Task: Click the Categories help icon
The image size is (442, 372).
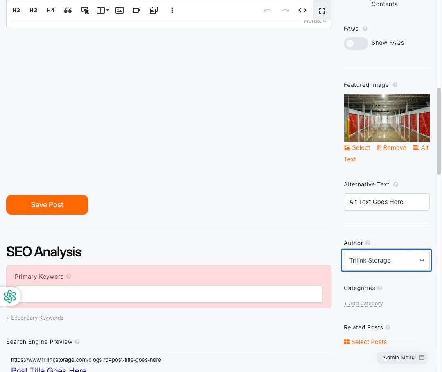Action: click(380, 288)
